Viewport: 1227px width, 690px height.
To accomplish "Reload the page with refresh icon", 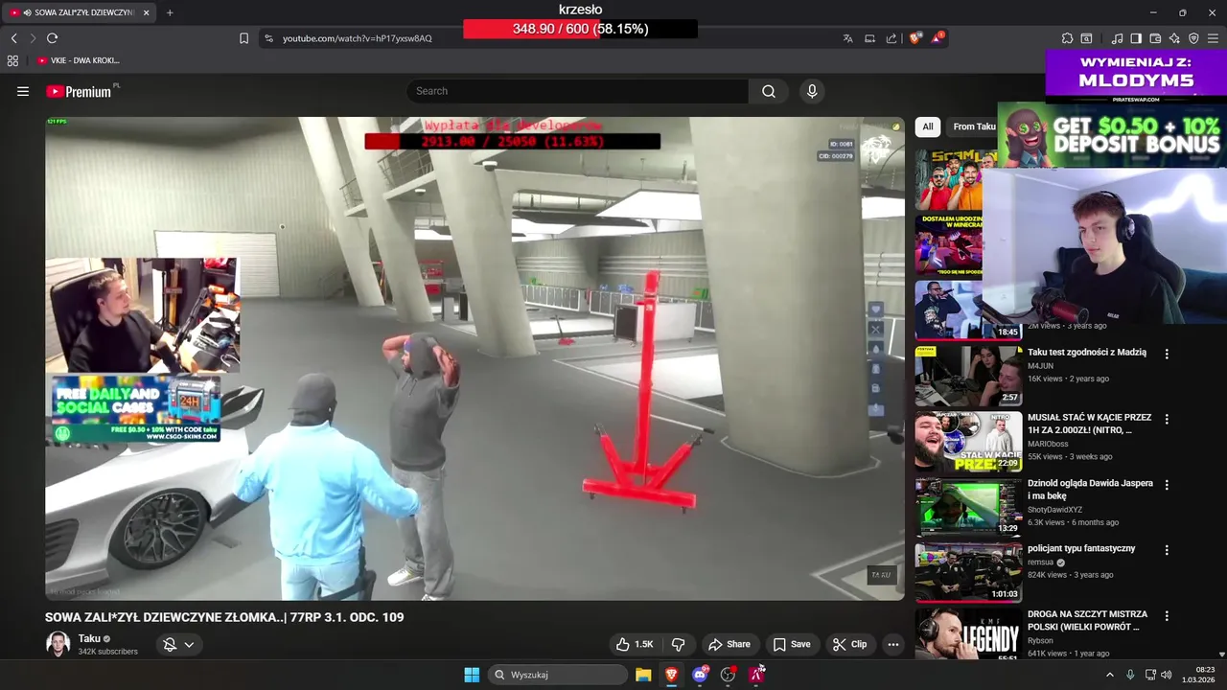I will [x=53, y=38].
